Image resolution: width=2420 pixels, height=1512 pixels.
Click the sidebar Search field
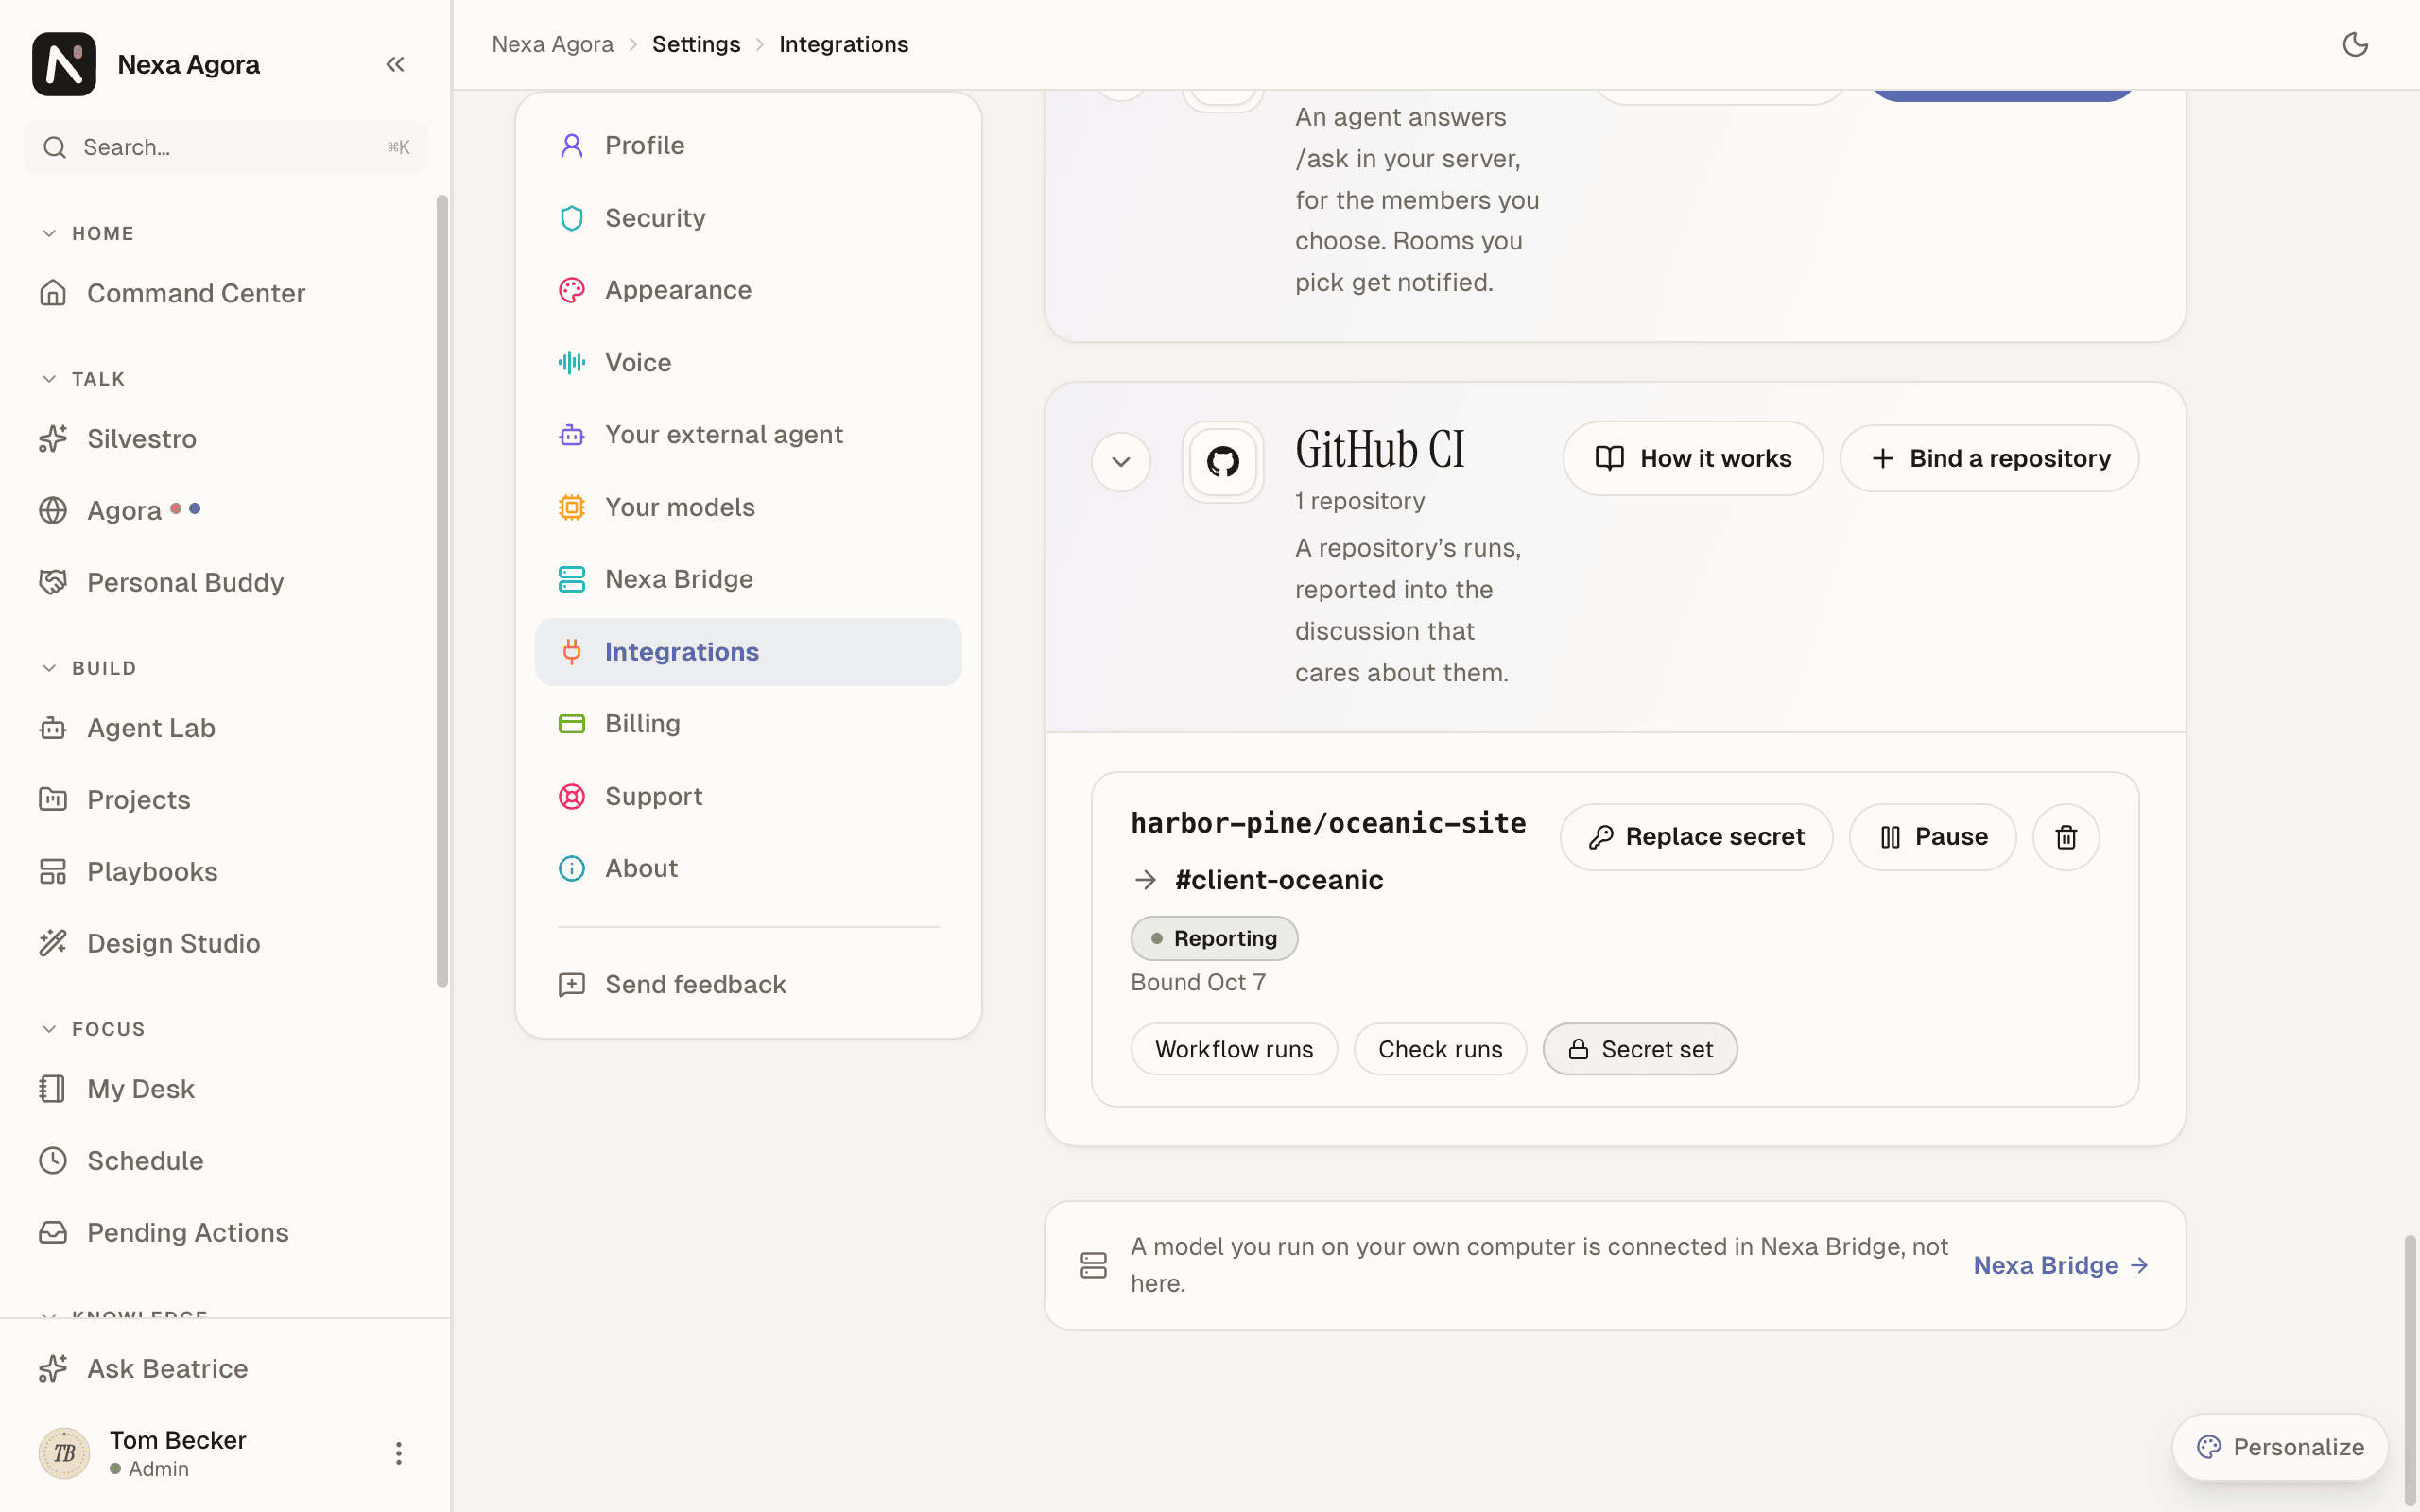pos(226,148)
